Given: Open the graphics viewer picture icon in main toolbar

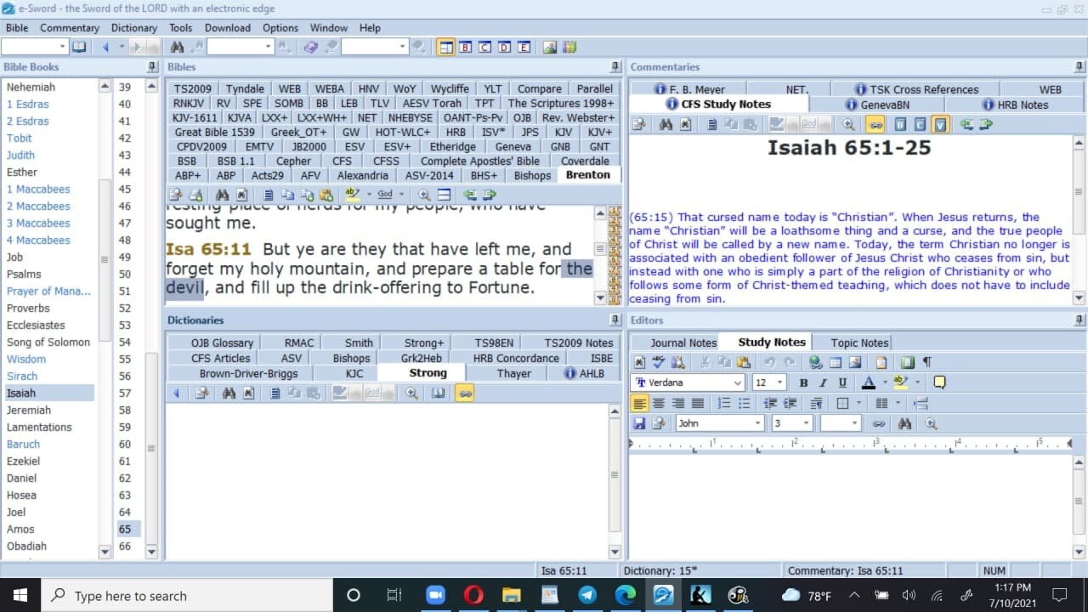Looking at the screenshot, I should coord(550,48).
